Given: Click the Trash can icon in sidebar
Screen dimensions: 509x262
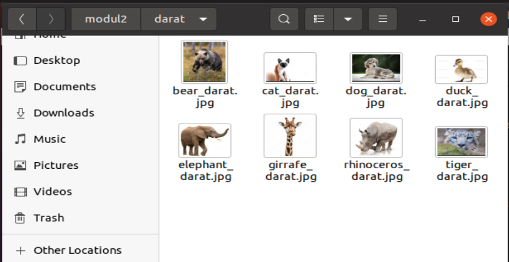Looking at the screenshot, I should pos(20,218).
